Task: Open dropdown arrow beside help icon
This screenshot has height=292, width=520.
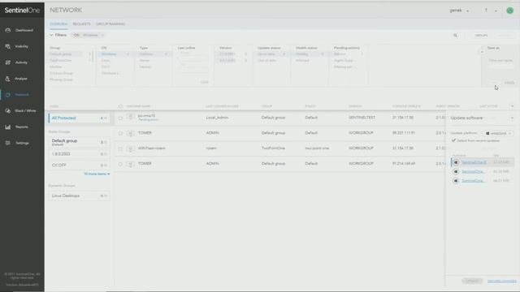Action: click(x=496, y=11)
